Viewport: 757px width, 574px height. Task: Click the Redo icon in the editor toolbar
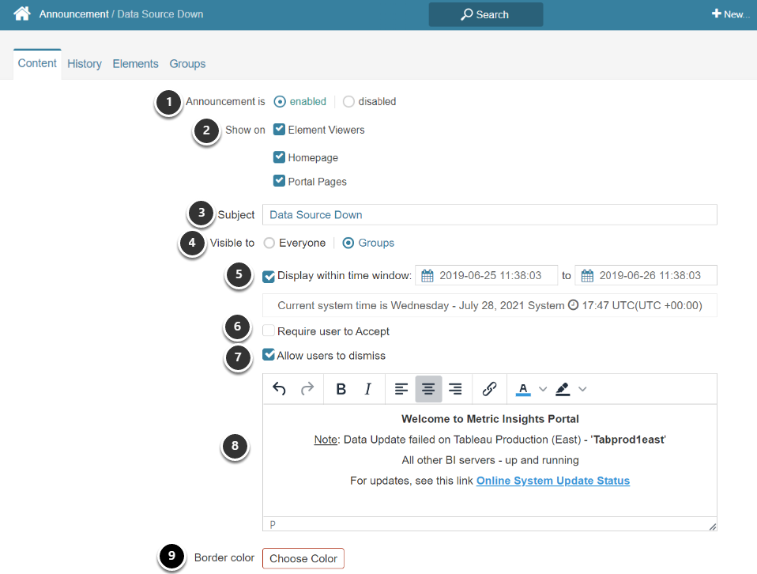pyautogui.click(x=307, y=388)
